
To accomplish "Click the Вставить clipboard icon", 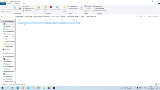I will pos(20,7).
